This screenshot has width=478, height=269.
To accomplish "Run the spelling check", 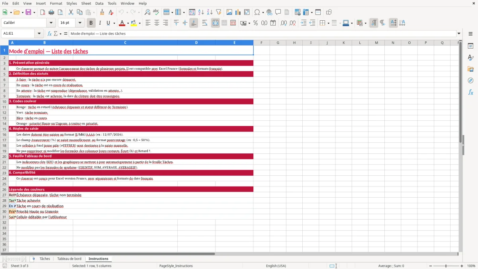I will pos(156,12).
